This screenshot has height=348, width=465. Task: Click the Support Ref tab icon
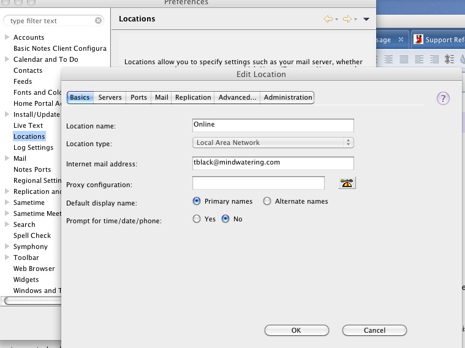coord(418,40)
